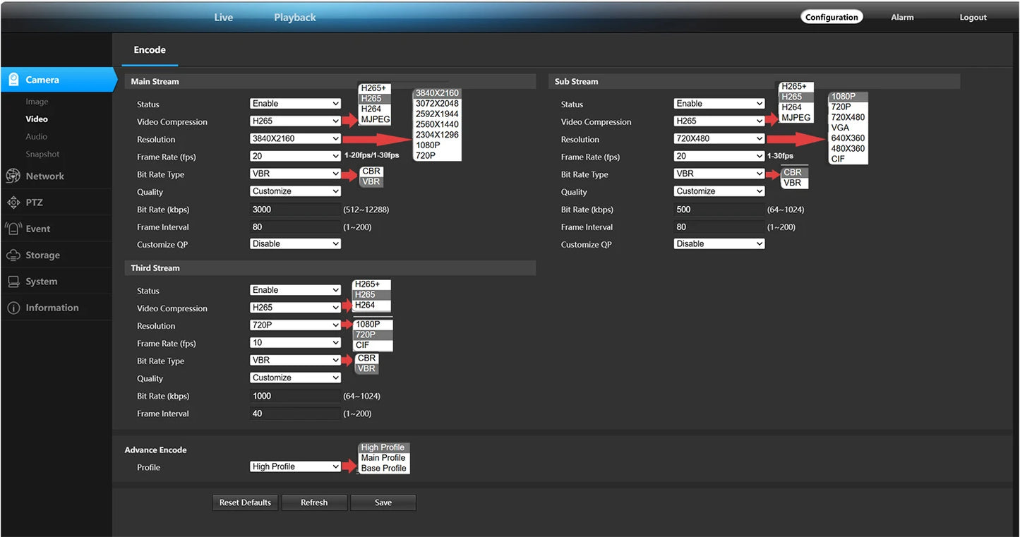Image resolution: width=1020 pixels, height=537 pixels.
Task: Switch to the Playback tab
Action: point(294,18)
